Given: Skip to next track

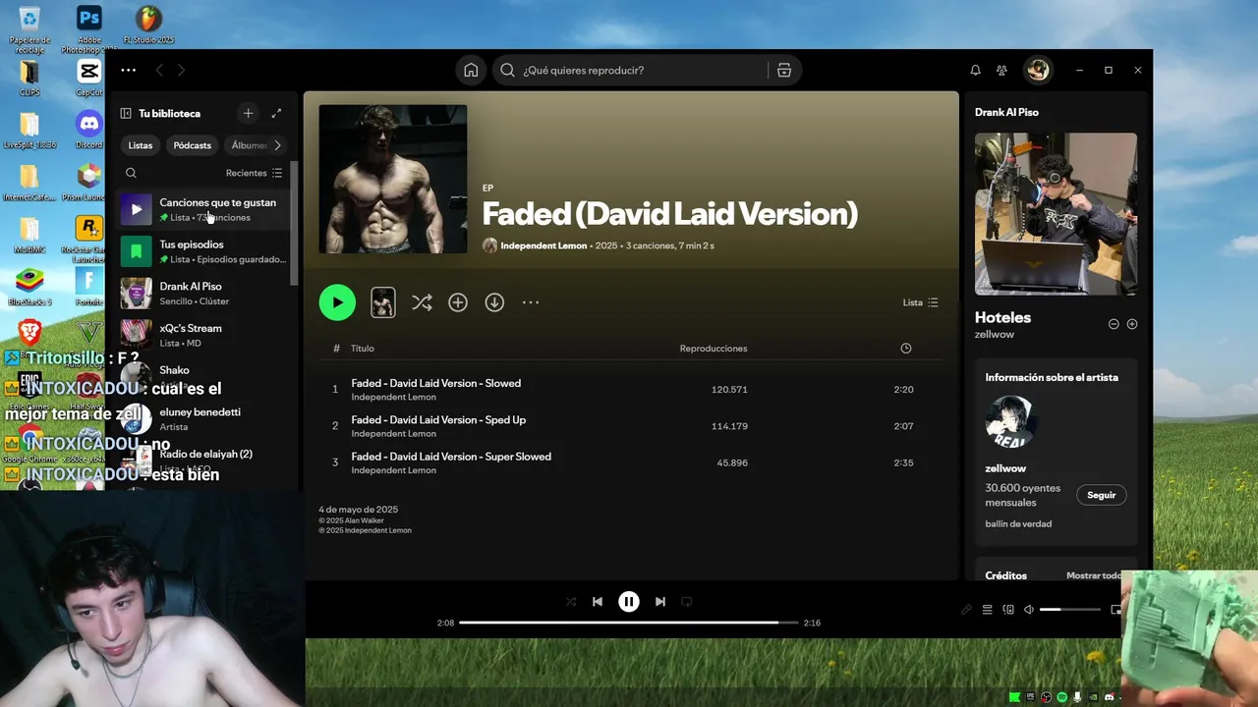Looking at the screenshot, I should [x=660, y=602].
